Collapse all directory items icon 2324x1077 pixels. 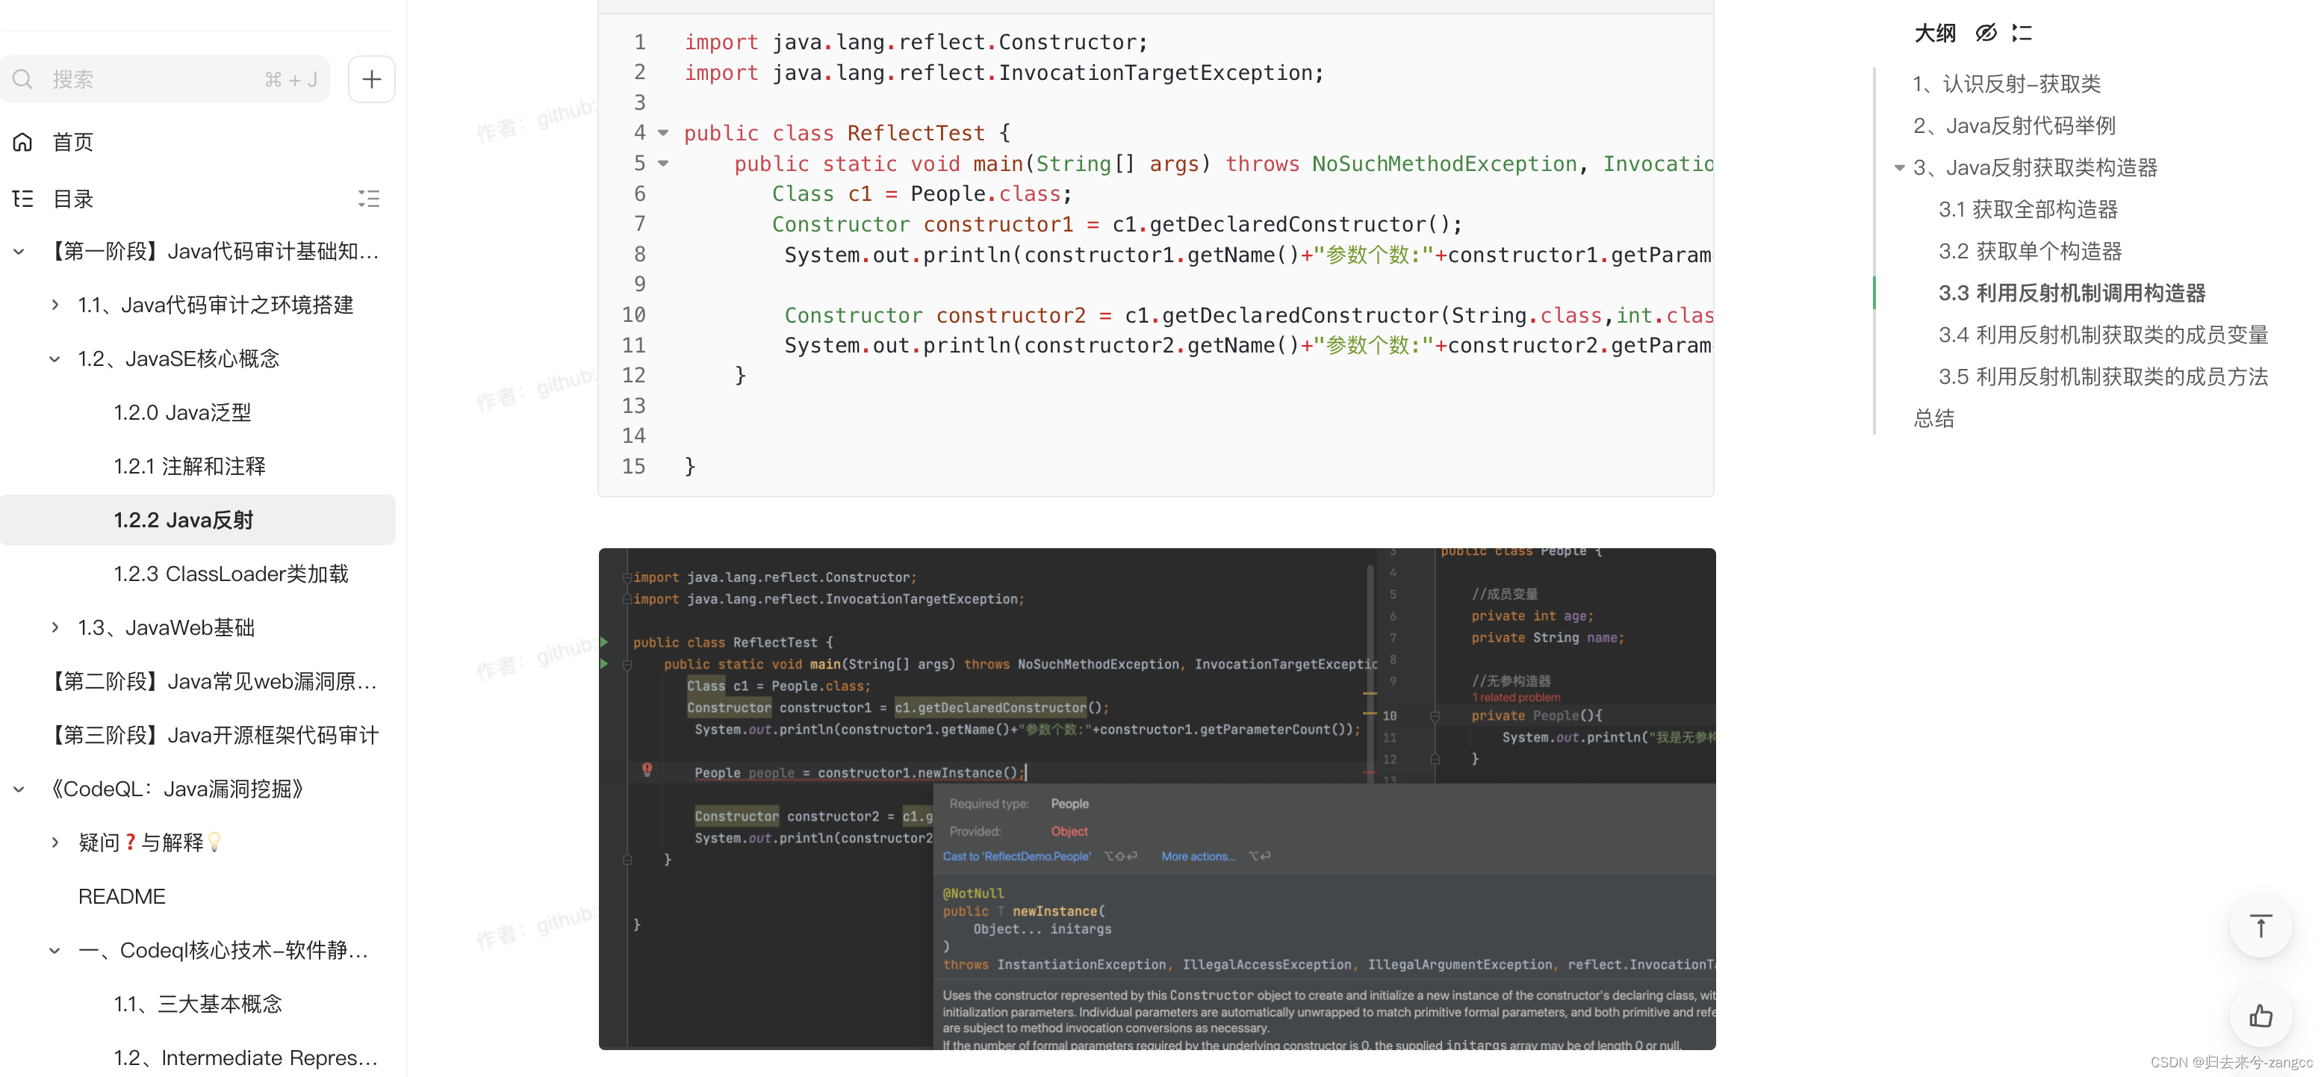coord(369,199)
